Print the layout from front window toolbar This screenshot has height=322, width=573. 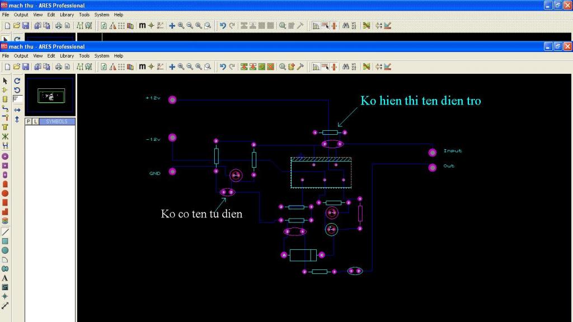(x=58, y=67)
